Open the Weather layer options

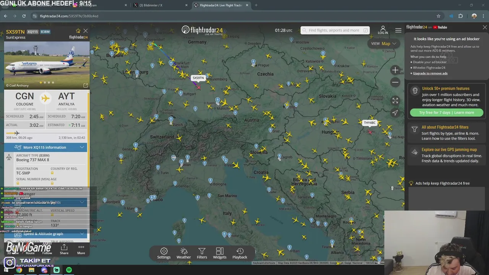point(184,253)
